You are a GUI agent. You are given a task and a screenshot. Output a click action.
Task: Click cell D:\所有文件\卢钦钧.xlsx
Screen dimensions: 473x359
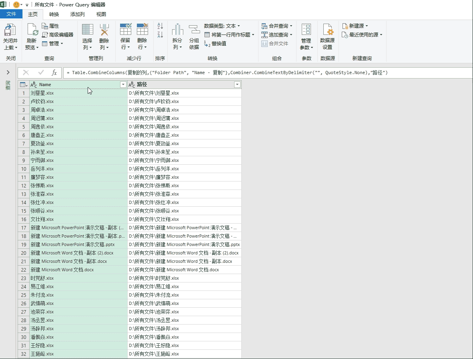184,101
